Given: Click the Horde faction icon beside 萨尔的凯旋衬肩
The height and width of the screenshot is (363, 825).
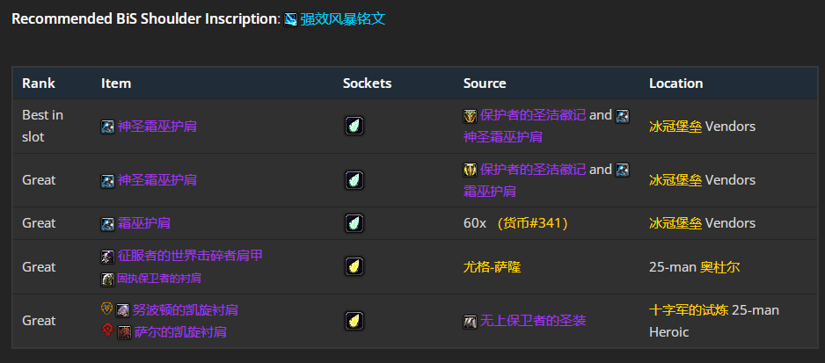Looking at the screenshot, I should point(107,331).
